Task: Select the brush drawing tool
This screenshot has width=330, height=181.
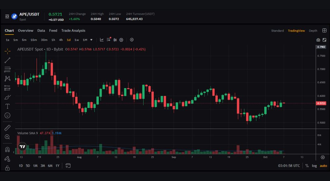Action: point(7,97)
